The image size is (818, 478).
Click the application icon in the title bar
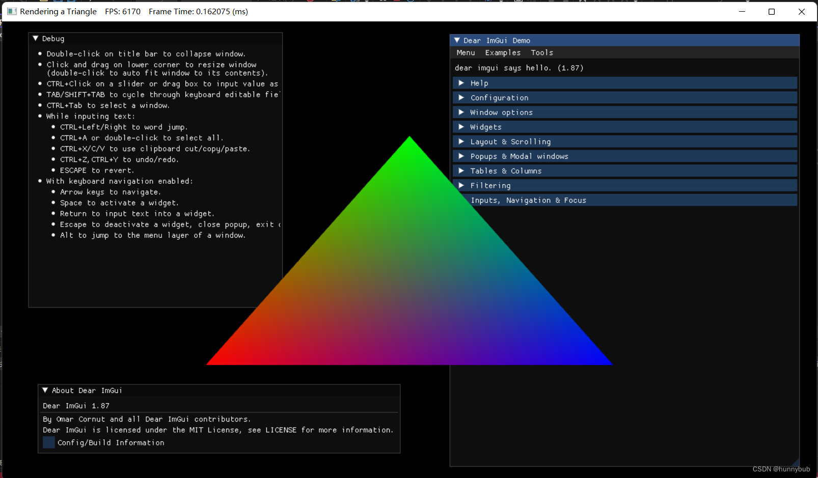tap(11, 11)
